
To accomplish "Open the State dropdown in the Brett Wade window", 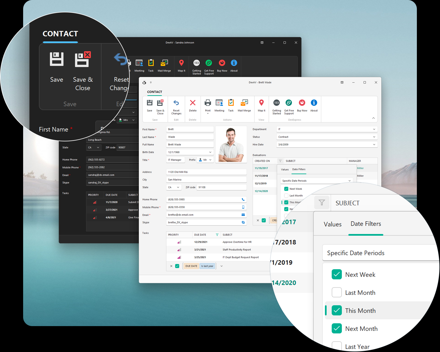I will pyautogui.click(x=178, y=187).
